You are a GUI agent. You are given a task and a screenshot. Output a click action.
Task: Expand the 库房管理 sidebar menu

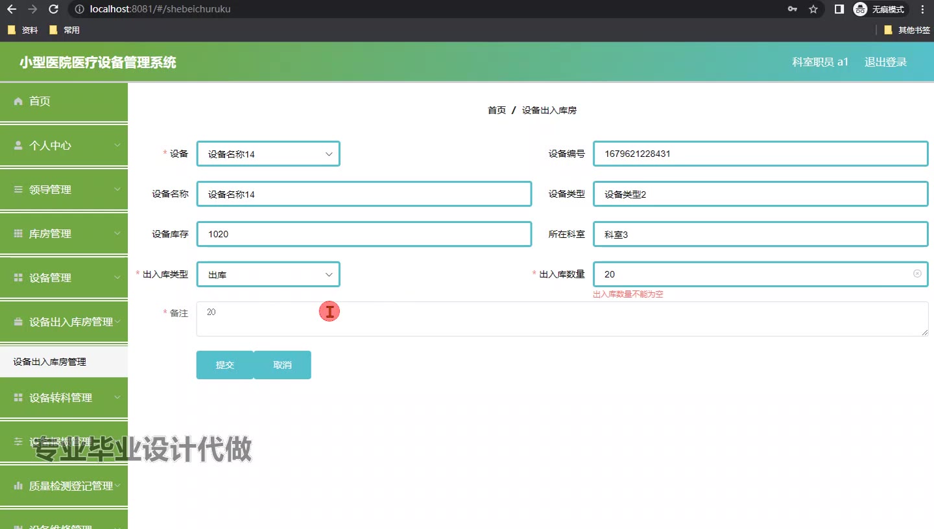[64, 233]
